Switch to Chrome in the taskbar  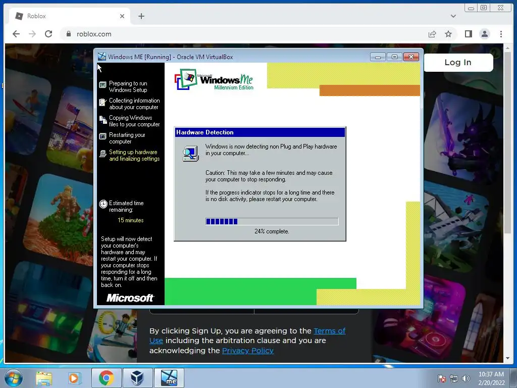pyautogui.click(x=106, y=378)
